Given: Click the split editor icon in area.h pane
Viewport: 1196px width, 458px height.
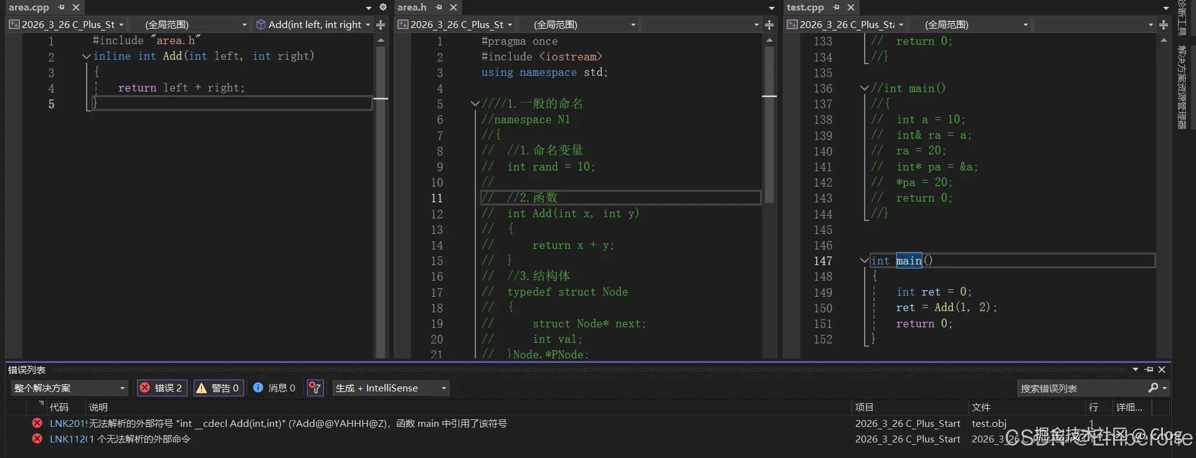Looking at the screenshot, I should [x=769, y=25].
